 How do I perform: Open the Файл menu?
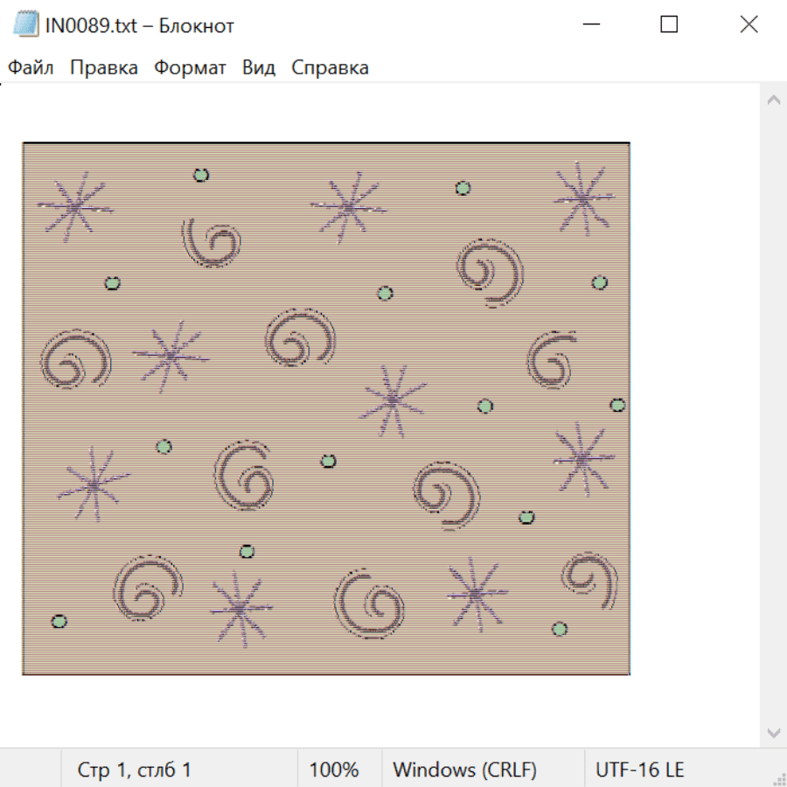31,67
